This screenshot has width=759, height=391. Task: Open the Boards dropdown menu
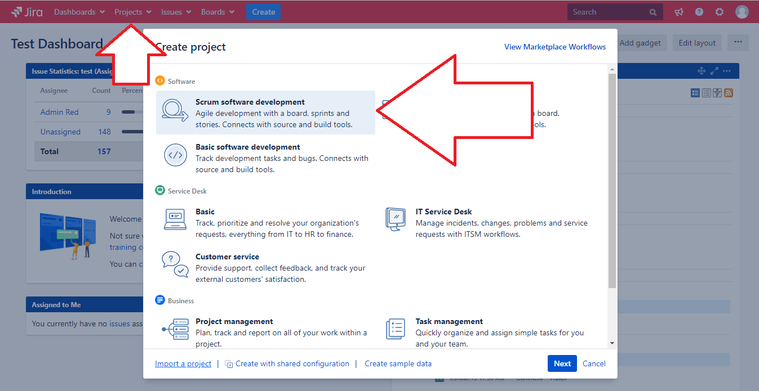tap(218, 11)
